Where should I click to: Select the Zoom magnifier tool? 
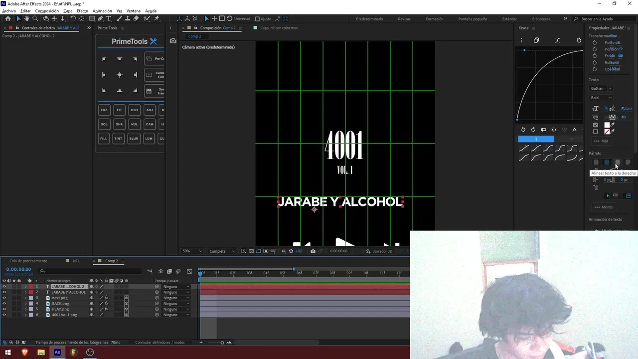35,18
